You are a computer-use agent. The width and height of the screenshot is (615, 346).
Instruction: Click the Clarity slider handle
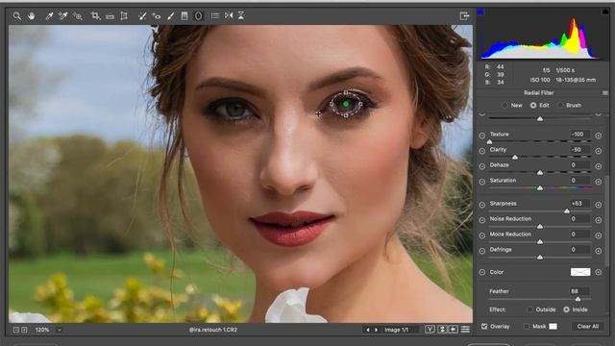(515, 158)
